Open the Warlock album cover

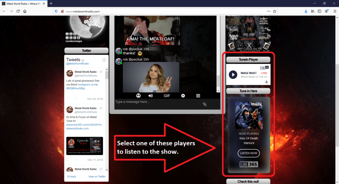(249, 115)
